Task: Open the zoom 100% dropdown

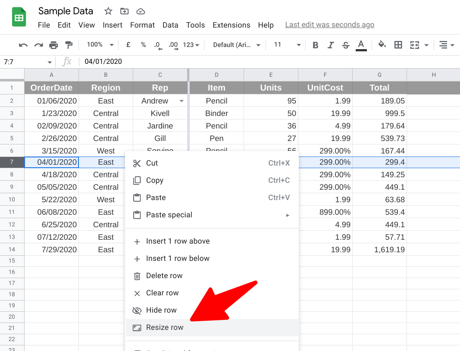Action: [100, 44]
